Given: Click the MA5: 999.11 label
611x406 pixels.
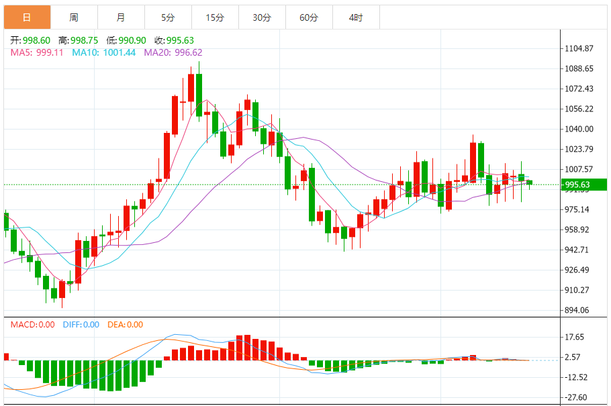Looking at the screenshot, I should [37, 52].
